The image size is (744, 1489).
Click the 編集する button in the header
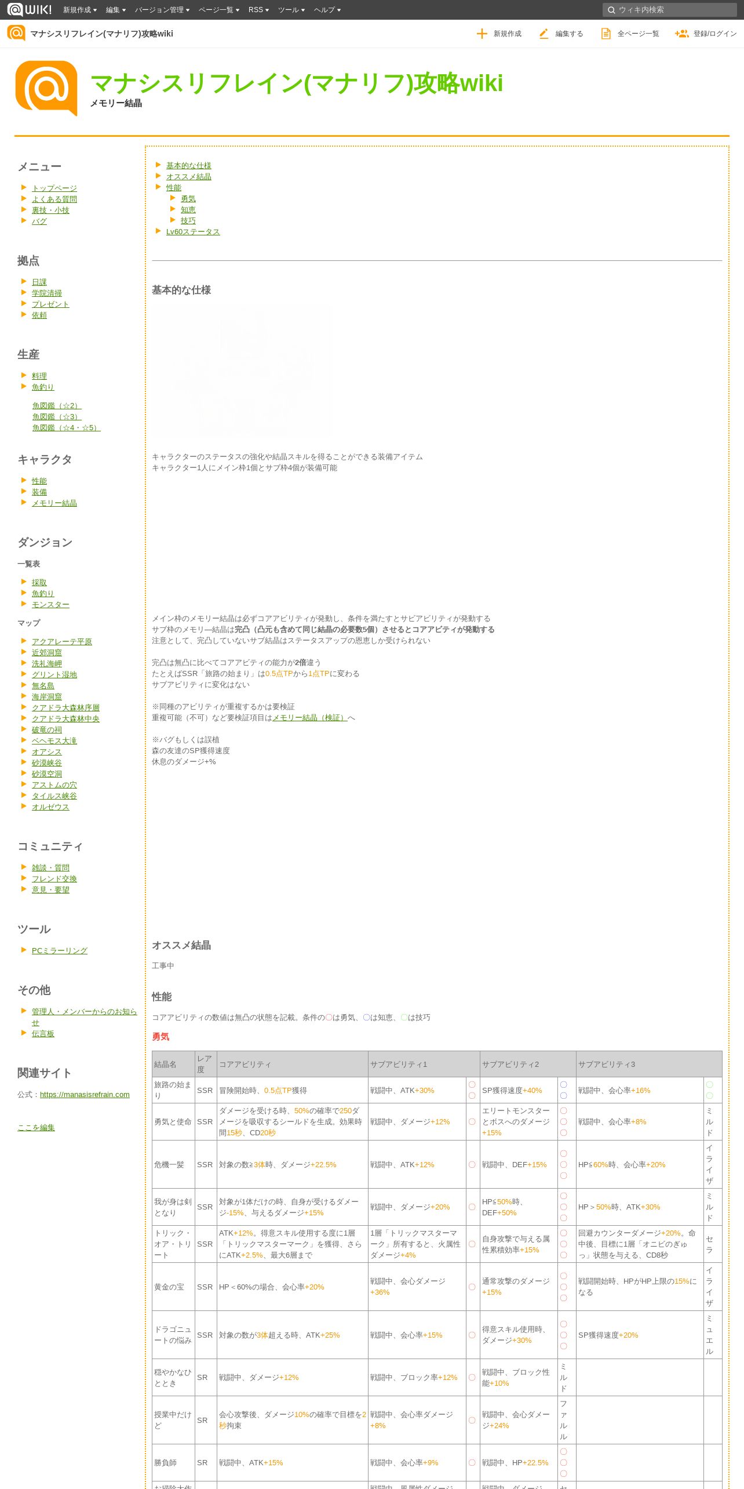(x=561, y=34)
